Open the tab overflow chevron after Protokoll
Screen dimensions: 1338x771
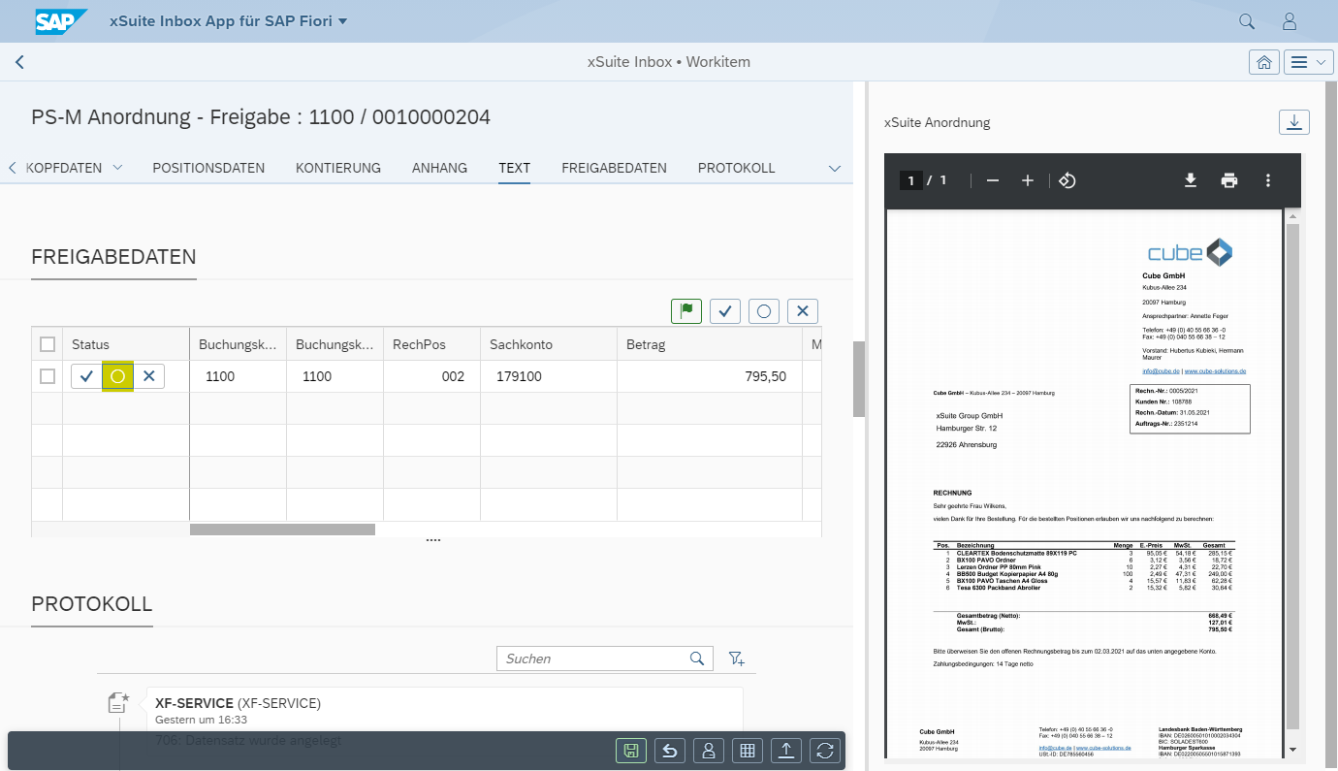[x=834, y=168]
